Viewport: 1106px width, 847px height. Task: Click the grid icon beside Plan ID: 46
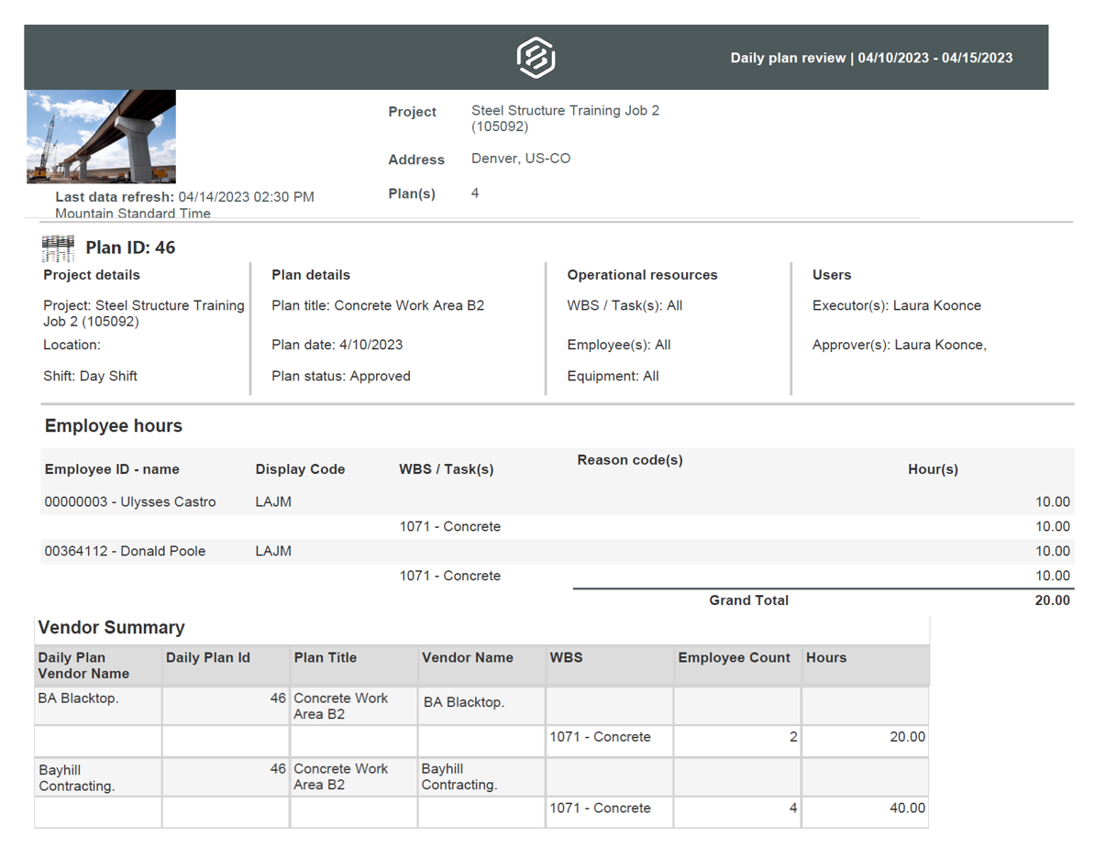point(58,247)
